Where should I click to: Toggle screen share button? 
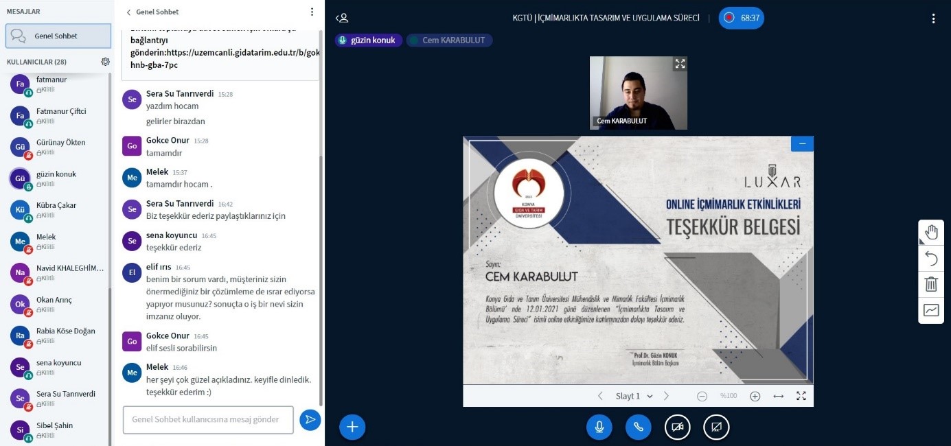[x=716, y=427]
